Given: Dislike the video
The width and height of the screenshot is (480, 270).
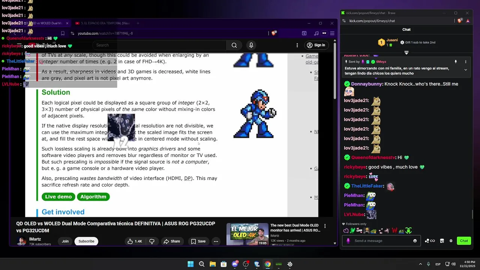Looking at the screenshot, I should pyautogui.click(x=152, y=241).
